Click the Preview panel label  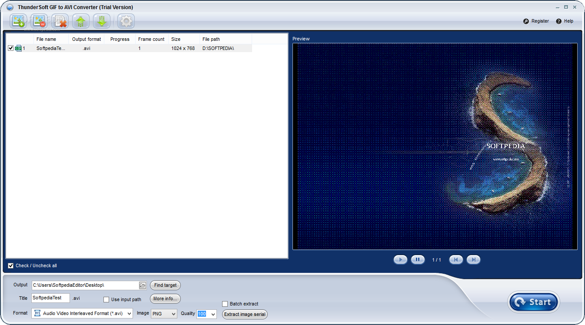301,39
